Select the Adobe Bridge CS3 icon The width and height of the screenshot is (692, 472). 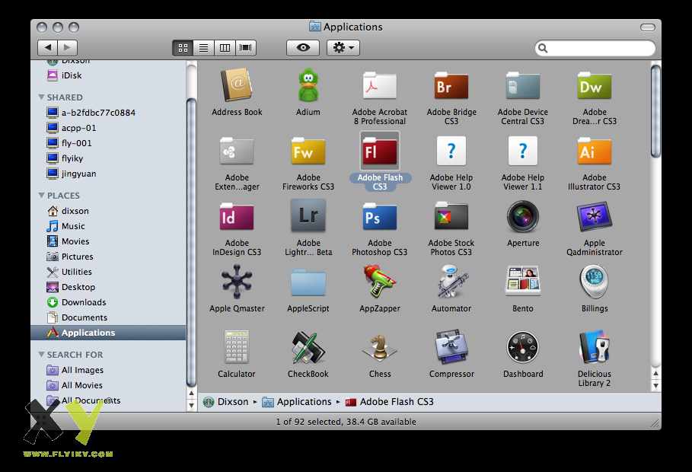[451, 85]
